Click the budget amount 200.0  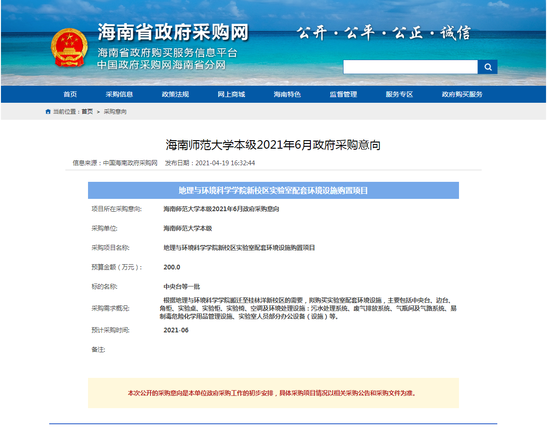(x=172, y=268)
